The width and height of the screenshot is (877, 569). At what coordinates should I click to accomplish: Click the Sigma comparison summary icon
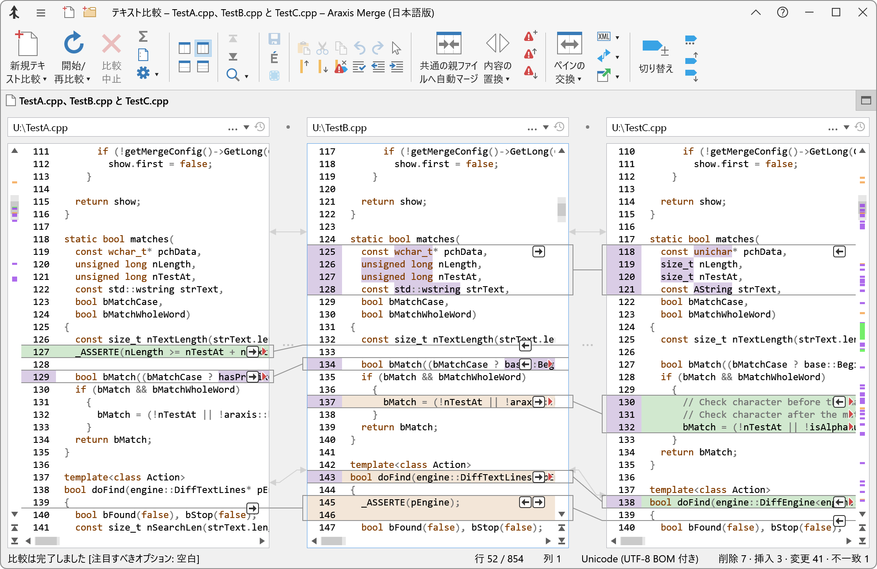143,36
